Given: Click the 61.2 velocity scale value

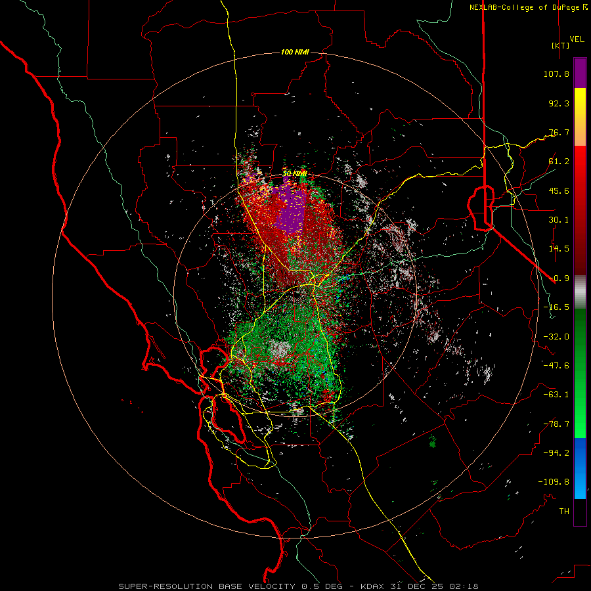Looking at the screenshot, I should [x=559, y=162].
